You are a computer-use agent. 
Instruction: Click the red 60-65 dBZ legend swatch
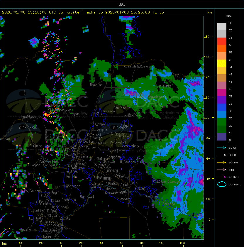(x=222, y=41)
